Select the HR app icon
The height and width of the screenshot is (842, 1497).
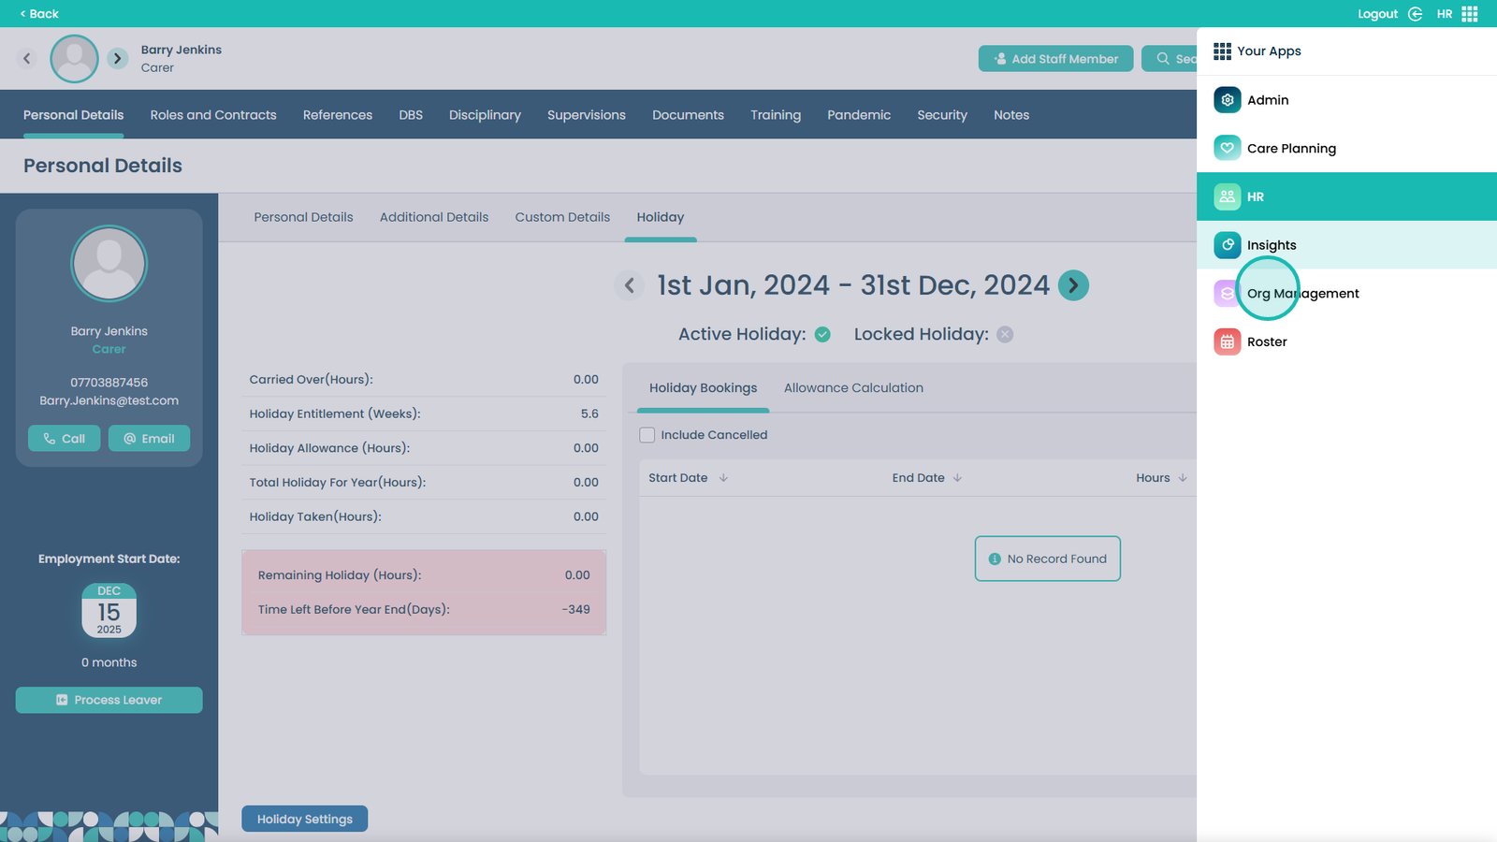pyautogui.click(x=1227, y=197)
